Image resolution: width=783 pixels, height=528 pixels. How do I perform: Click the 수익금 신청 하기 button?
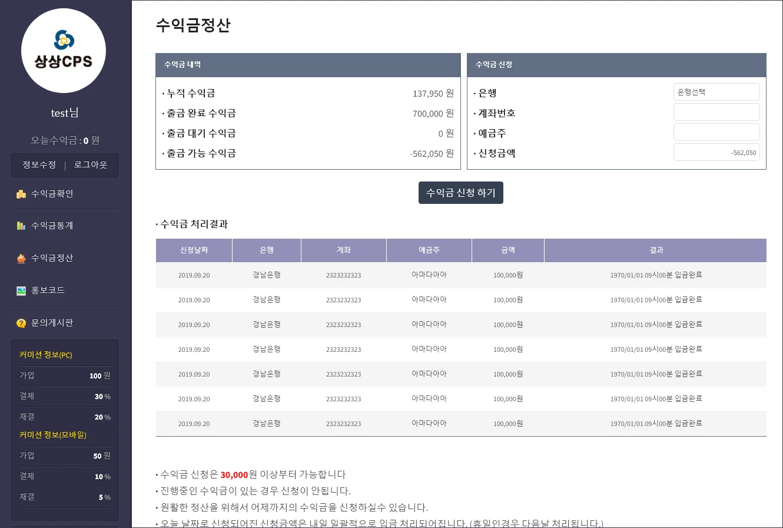tap(460, 192)
